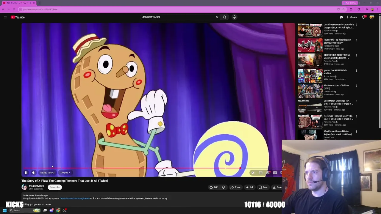View site information icon in address bar

point(21,9)
